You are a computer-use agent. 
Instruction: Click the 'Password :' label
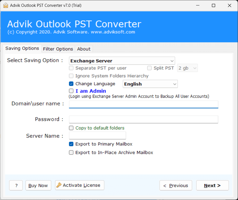(49, 119)
